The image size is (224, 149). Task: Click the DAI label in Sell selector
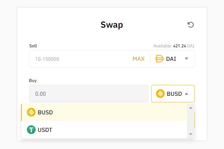171,59
